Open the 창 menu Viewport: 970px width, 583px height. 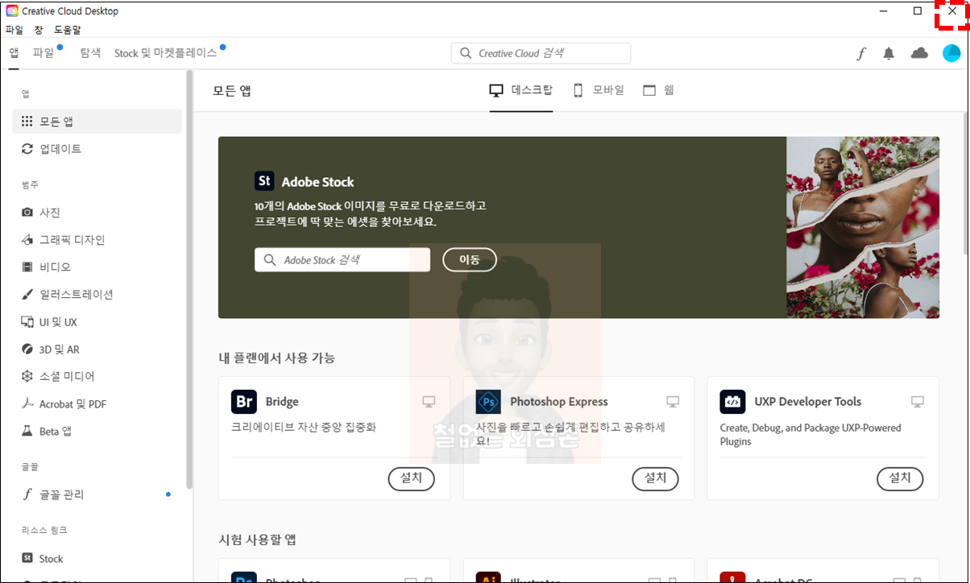(39, 30)
